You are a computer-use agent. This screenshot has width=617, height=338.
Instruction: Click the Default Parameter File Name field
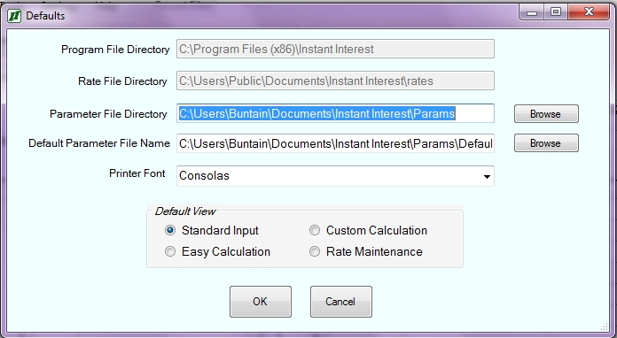pyautogui.click(x=335, y=143)
